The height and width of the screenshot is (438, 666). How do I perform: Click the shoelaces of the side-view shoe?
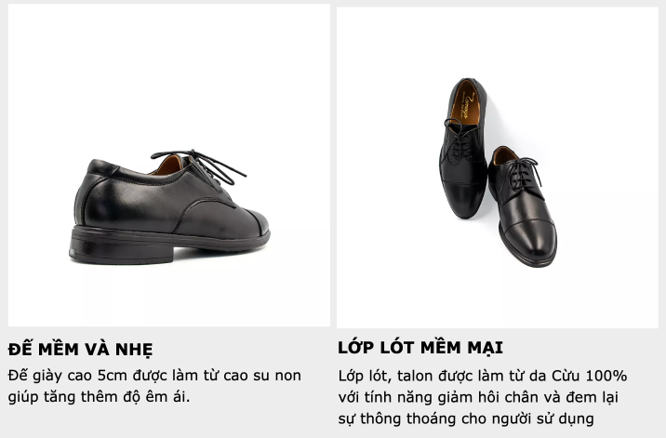[200, 166]
